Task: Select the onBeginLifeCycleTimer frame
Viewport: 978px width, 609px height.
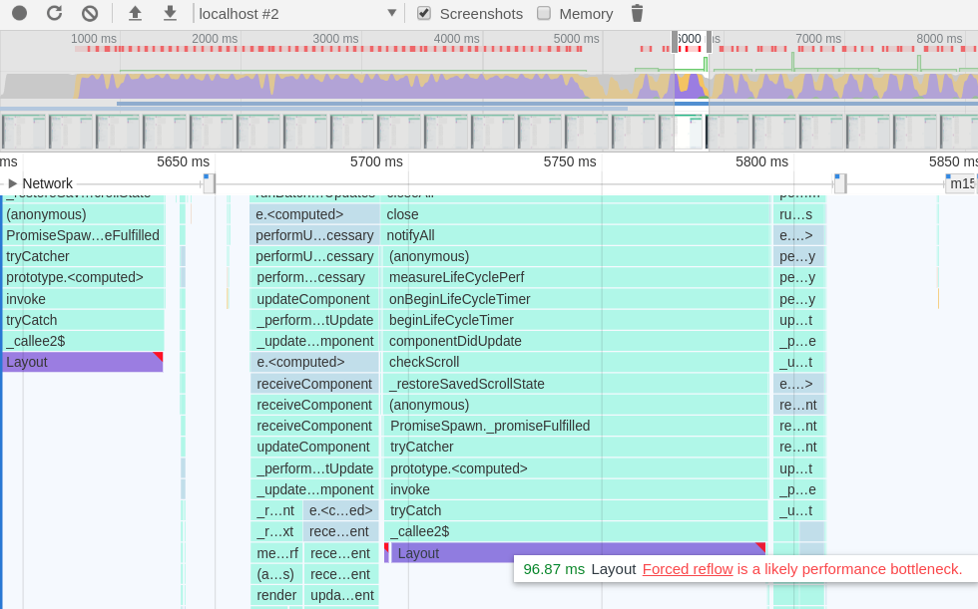Action: coord(577,299)
